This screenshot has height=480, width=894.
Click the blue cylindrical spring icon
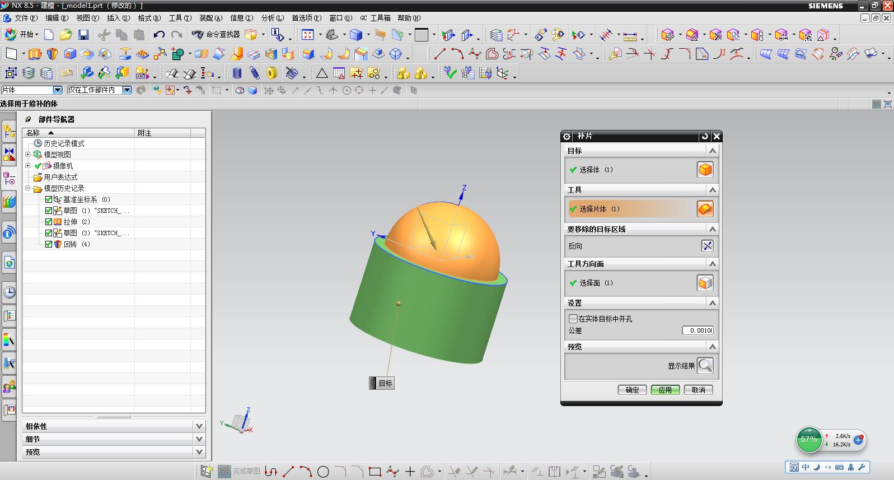tap(237, 73)
